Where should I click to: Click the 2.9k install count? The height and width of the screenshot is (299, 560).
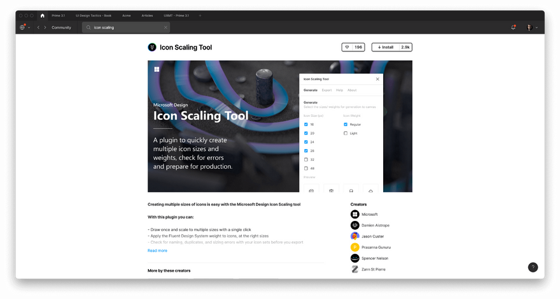point(405,47)
